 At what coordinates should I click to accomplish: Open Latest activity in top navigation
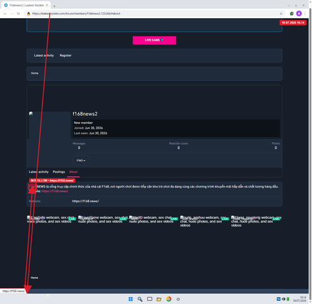coord(44,56)
